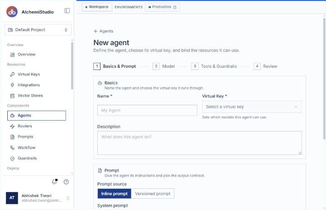Viewport: 326px width, 210px height.
Task: Click the System prompt label
Action: pos(112,205)
